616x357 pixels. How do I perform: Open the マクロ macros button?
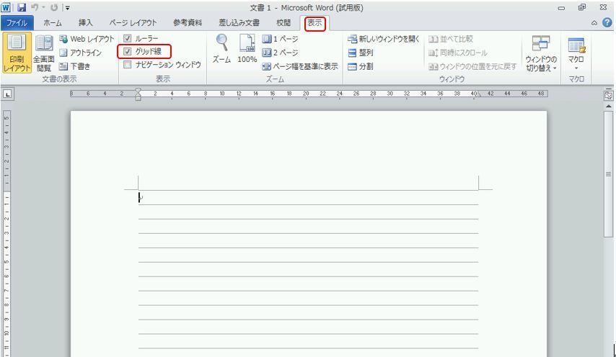click(x=576, y=53)
